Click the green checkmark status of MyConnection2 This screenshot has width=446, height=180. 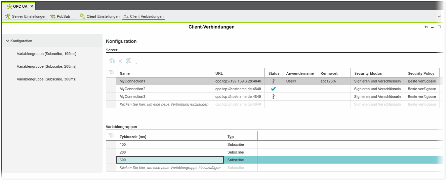click(274, 89)
